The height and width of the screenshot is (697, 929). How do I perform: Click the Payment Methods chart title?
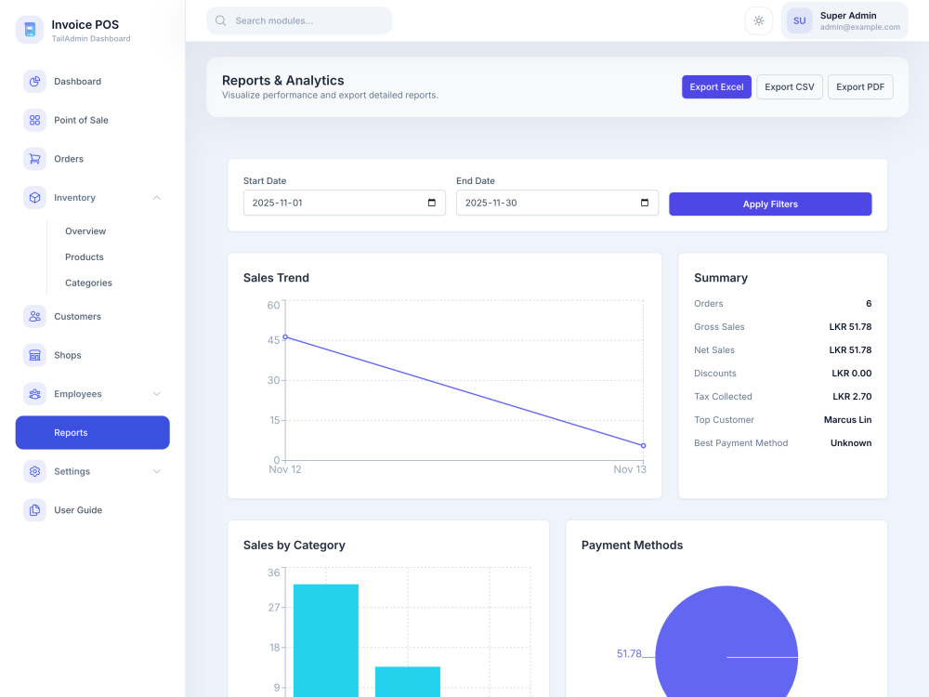coord(632,546)
